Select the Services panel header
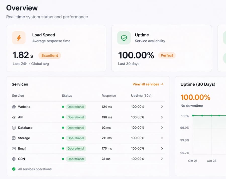This screenshot has height=179, width=226. click(x=20, y=84)
